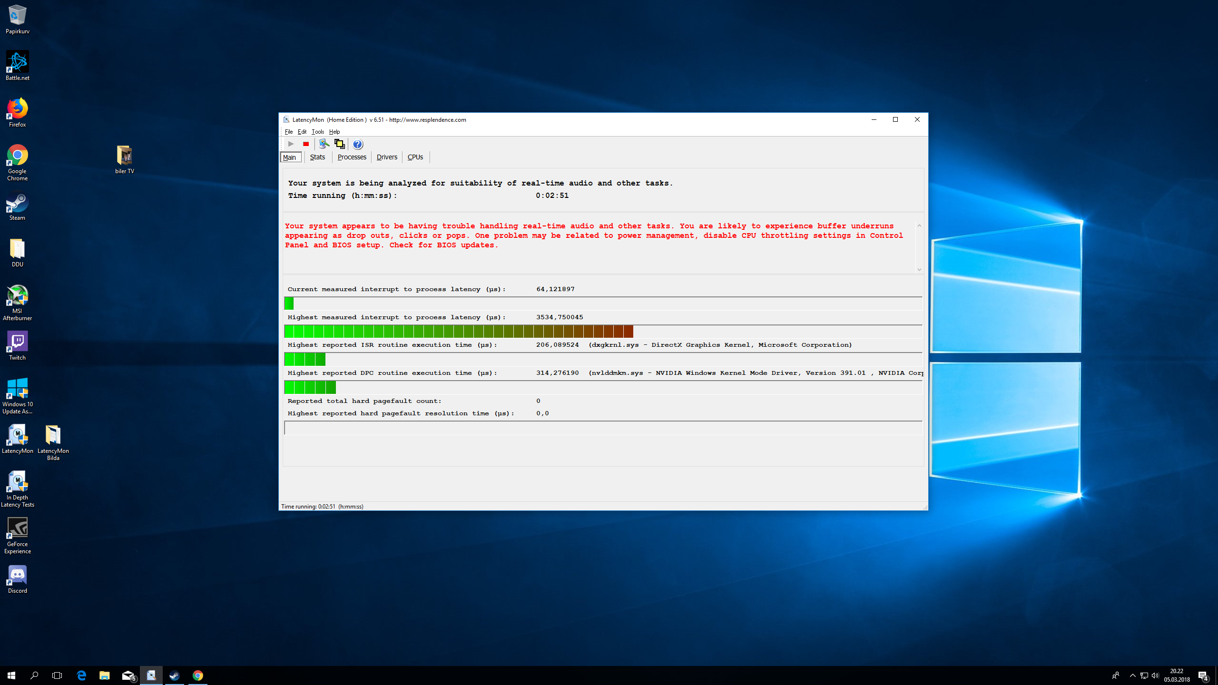This screenshot has height=685, width=1218.
Task: Open the Help menu
Action: [x=334, y=132]
